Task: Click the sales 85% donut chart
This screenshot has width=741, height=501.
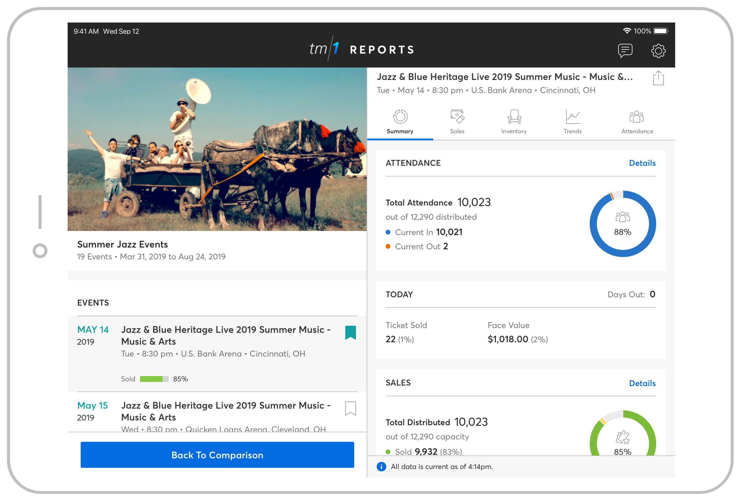Action: point(622,433)
